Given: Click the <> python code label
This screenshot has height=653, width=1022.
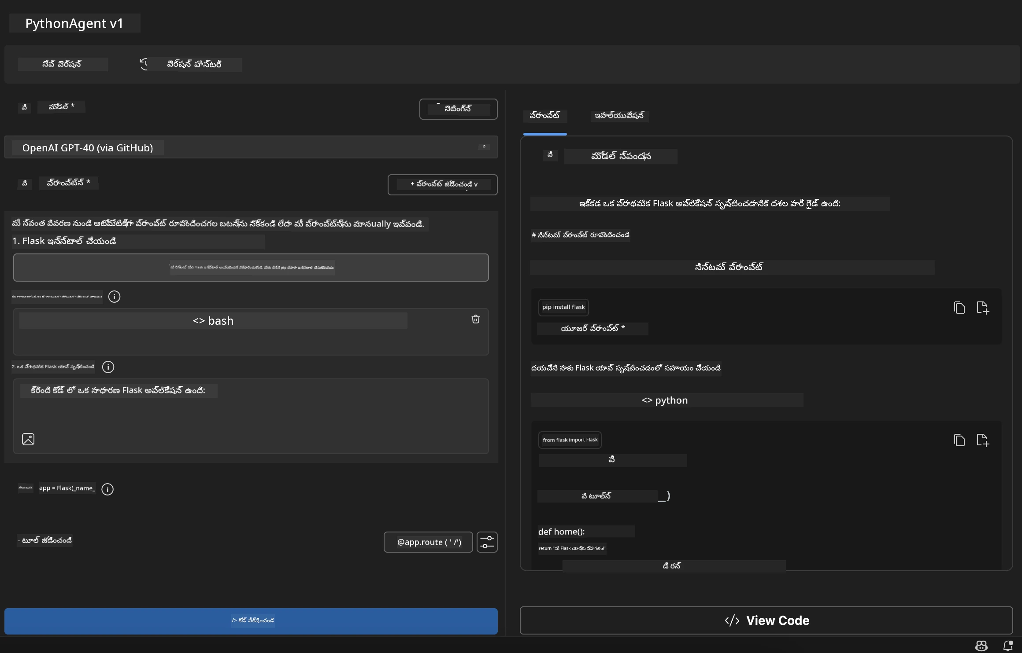Looking at the screenshot, I should pyautogui.click(x=665, y=400).
